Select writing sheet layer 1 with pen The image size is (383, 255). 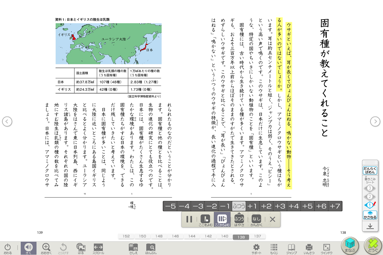tap(370, 205)
